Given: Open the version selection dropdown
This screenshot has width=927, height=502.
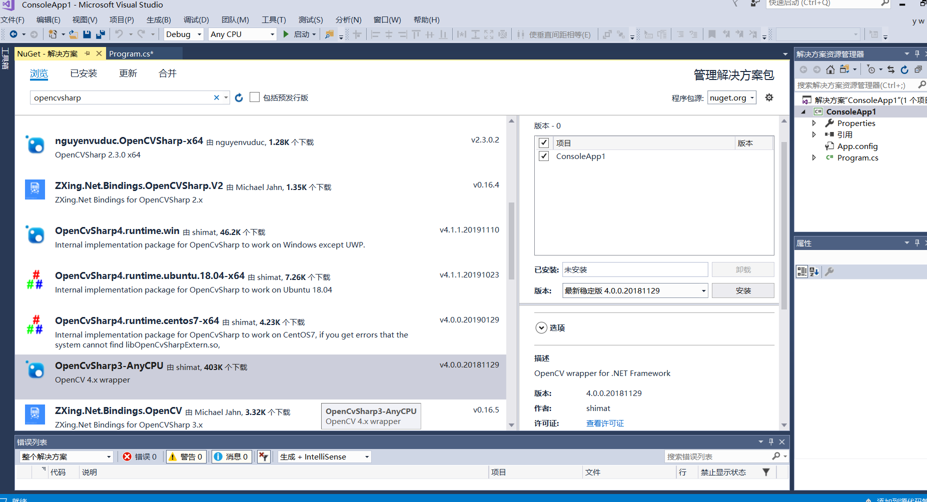Looking at the screenshot, I should coord(635,290).
